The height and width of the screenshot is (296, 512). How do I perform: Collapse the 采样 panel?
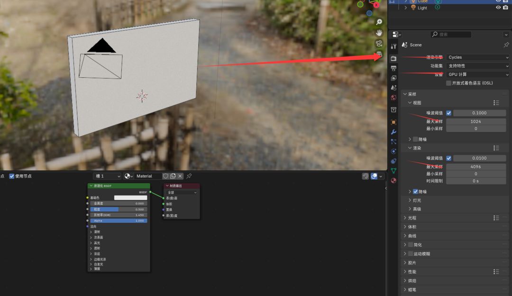(x=405, y=94)
